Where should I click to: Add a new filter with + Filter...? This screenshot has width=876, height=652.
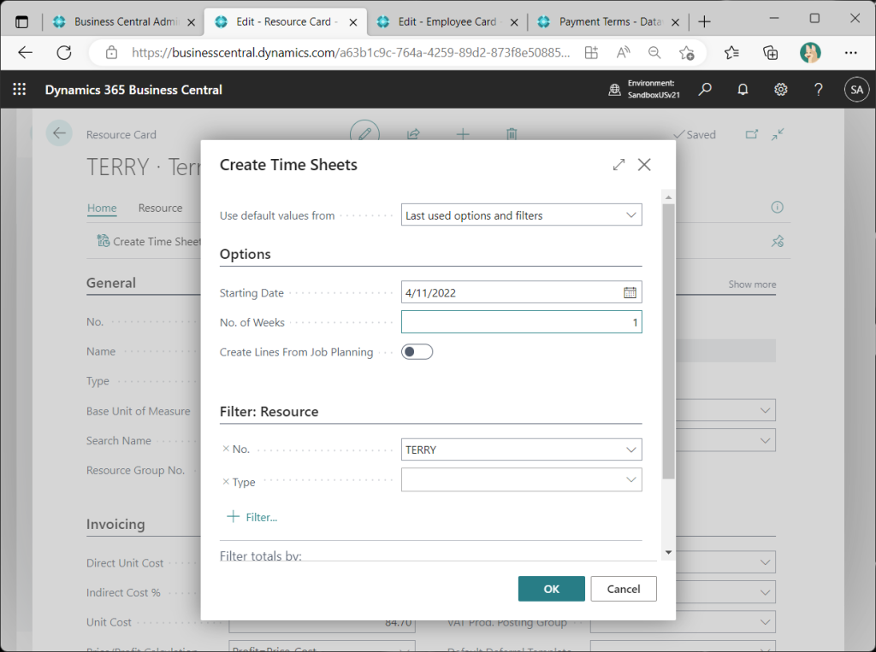(252, 517)
